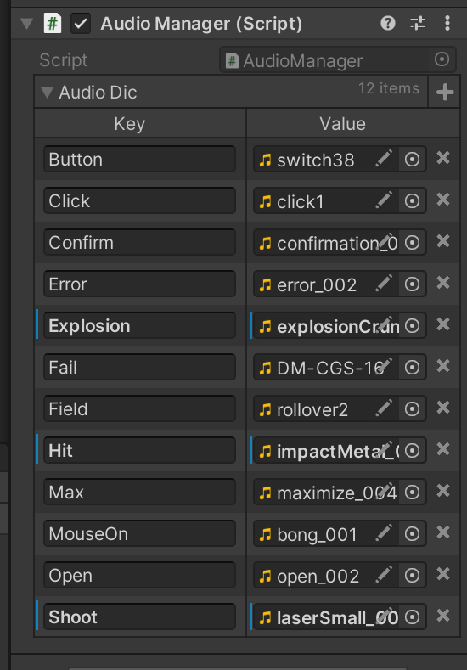Open the object picker for the Script field
This screenshot has width=467, height=670.
click(442, 59)
